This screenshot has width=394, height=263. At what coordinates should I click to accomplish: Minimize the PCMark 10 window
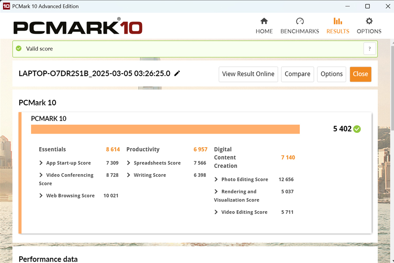point(348,6)
